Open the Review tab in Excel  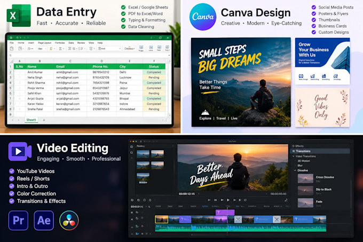coord(81,43)
